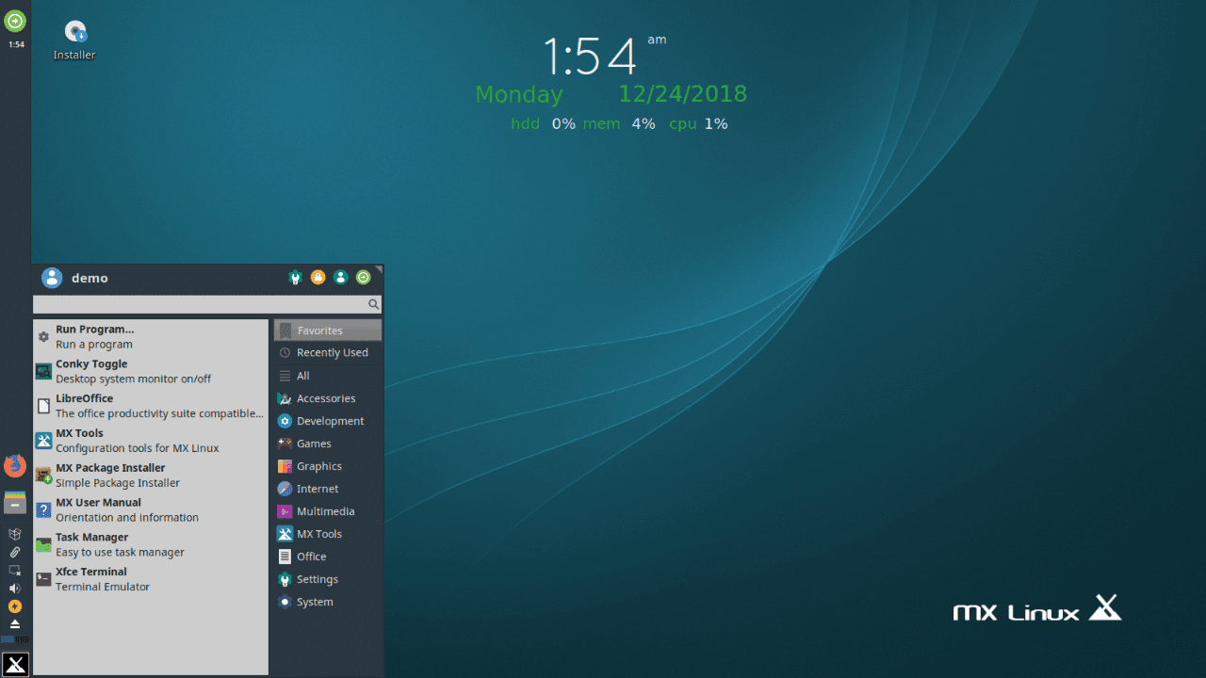Open MX Tools in the favorites list
This screenshot has height=678, width=1206.
coord(151,441)
